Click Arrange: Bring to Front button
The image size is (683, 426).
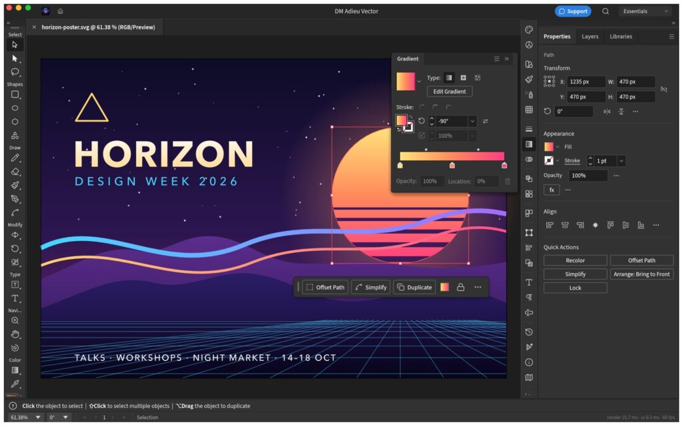point(642,274)
